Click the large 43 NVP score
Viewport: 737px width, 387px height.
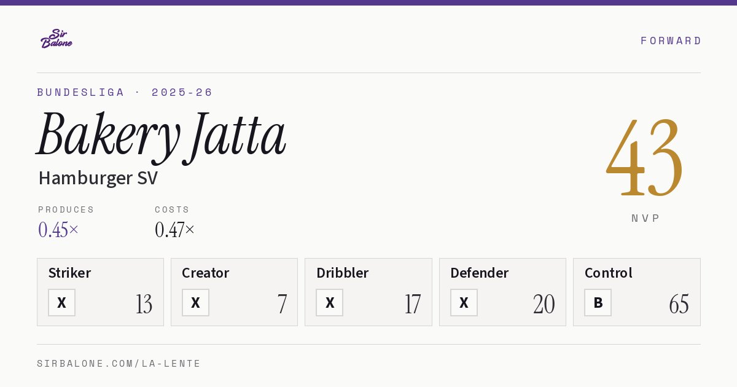click(645, 157)
